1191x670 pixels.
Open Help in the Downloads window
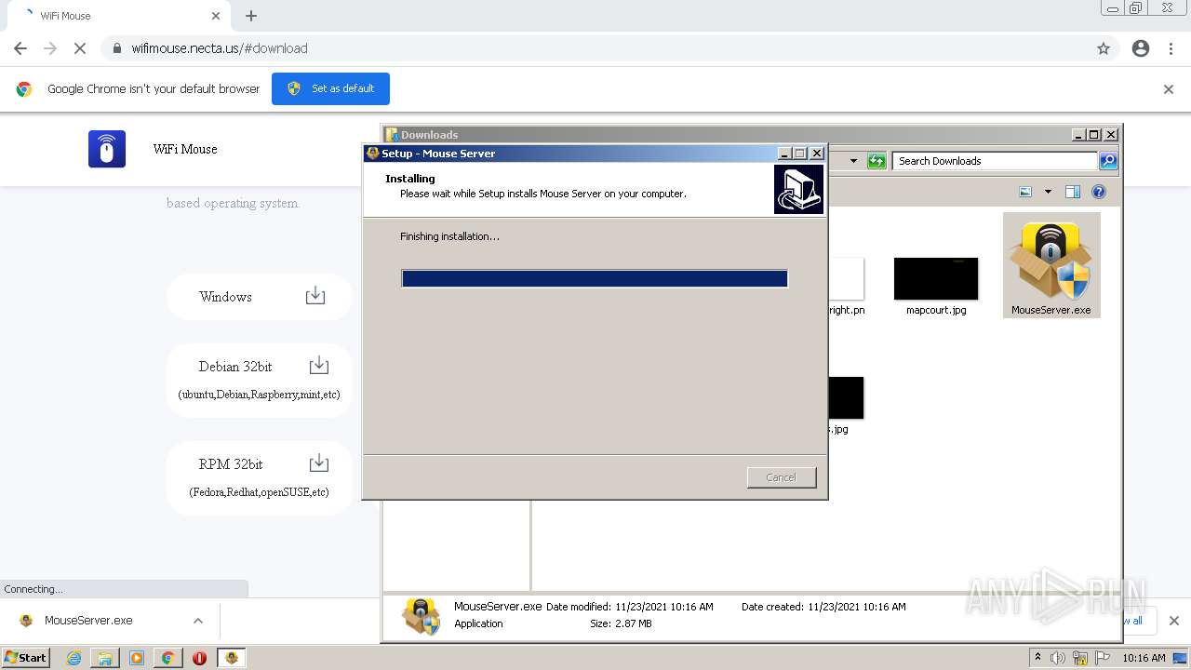[x=1099, y=192]
